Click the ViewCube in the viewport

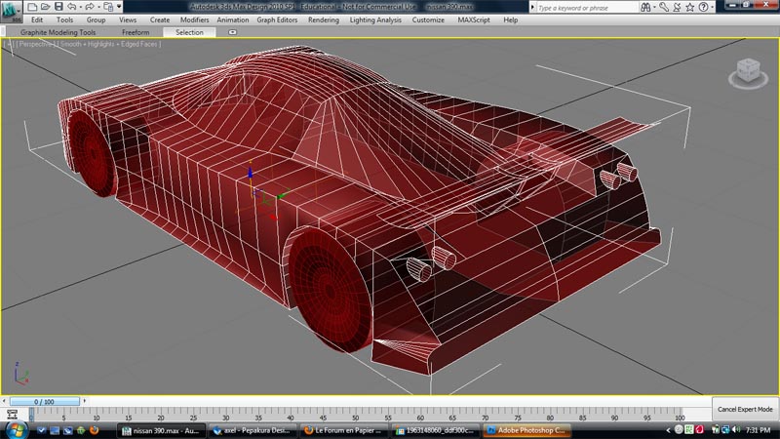(747, 70)
